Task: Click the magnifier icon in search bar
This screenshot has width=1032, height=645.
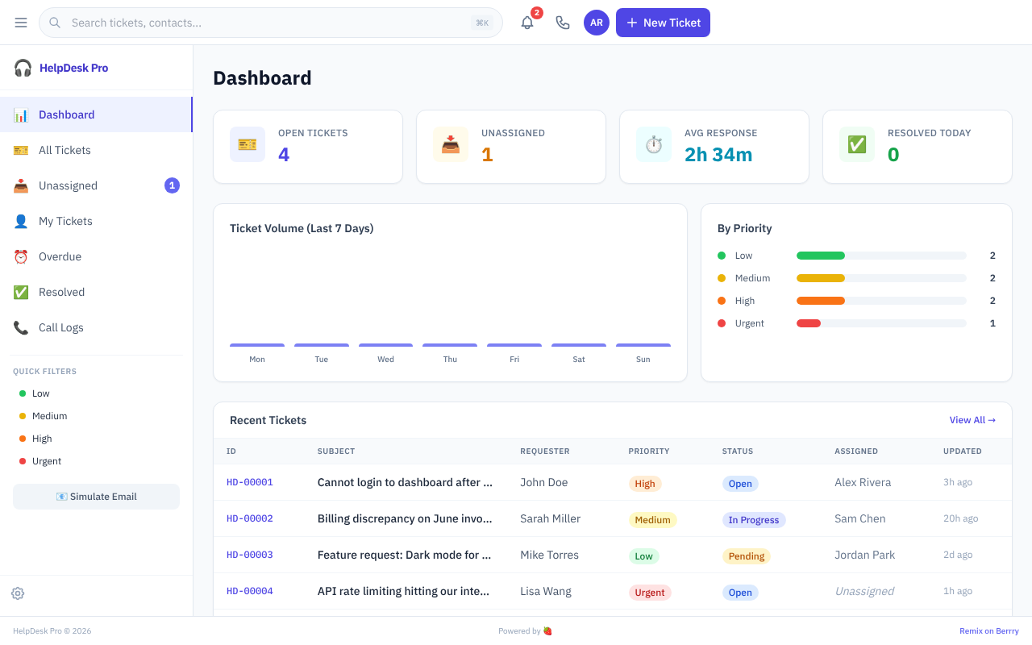Action: (55, 23)
